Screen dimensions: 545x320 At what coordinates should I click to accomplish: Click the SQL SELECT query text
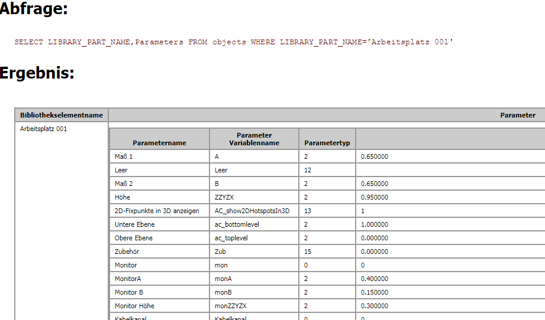(234, 42)
